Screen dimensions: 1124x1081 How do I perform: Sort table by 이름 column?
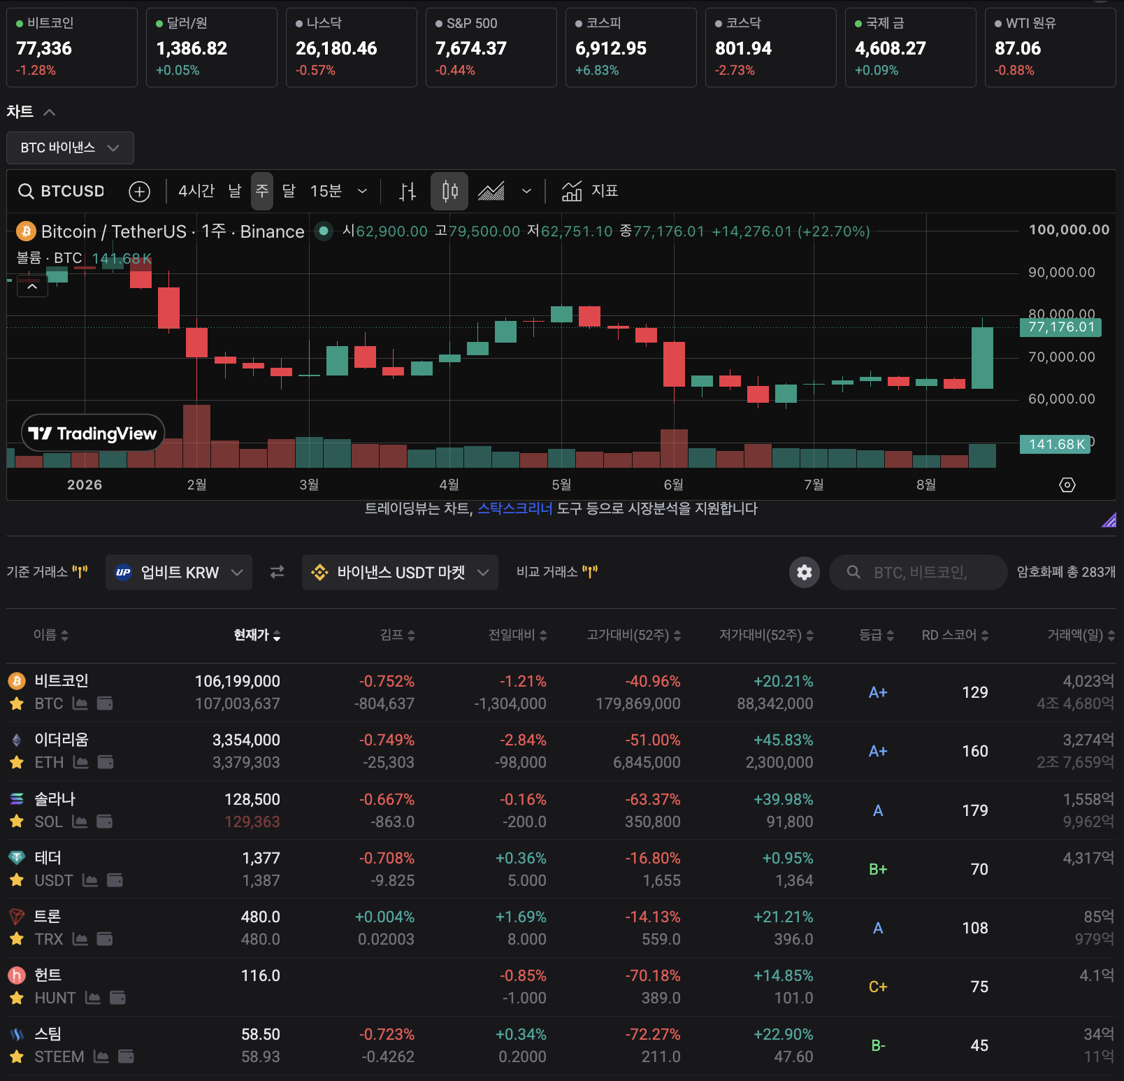[x=51, y=635]
